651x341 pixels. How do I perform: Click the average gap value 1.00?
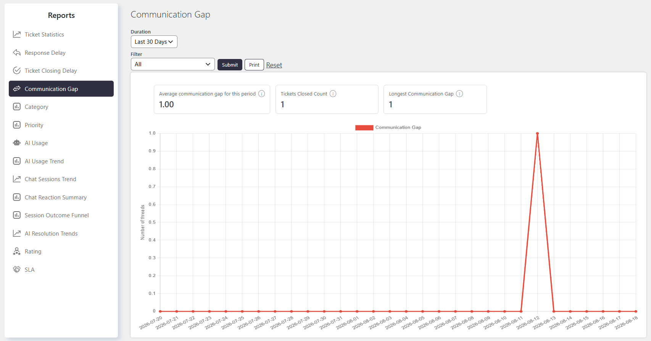tap(166, 104)
